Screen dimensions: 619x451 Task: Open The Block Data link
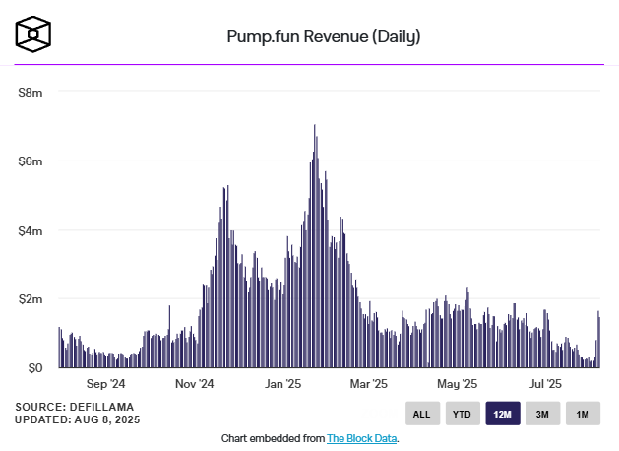point(361,438)
